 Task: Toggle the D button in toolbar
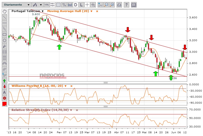coord(76,5)
